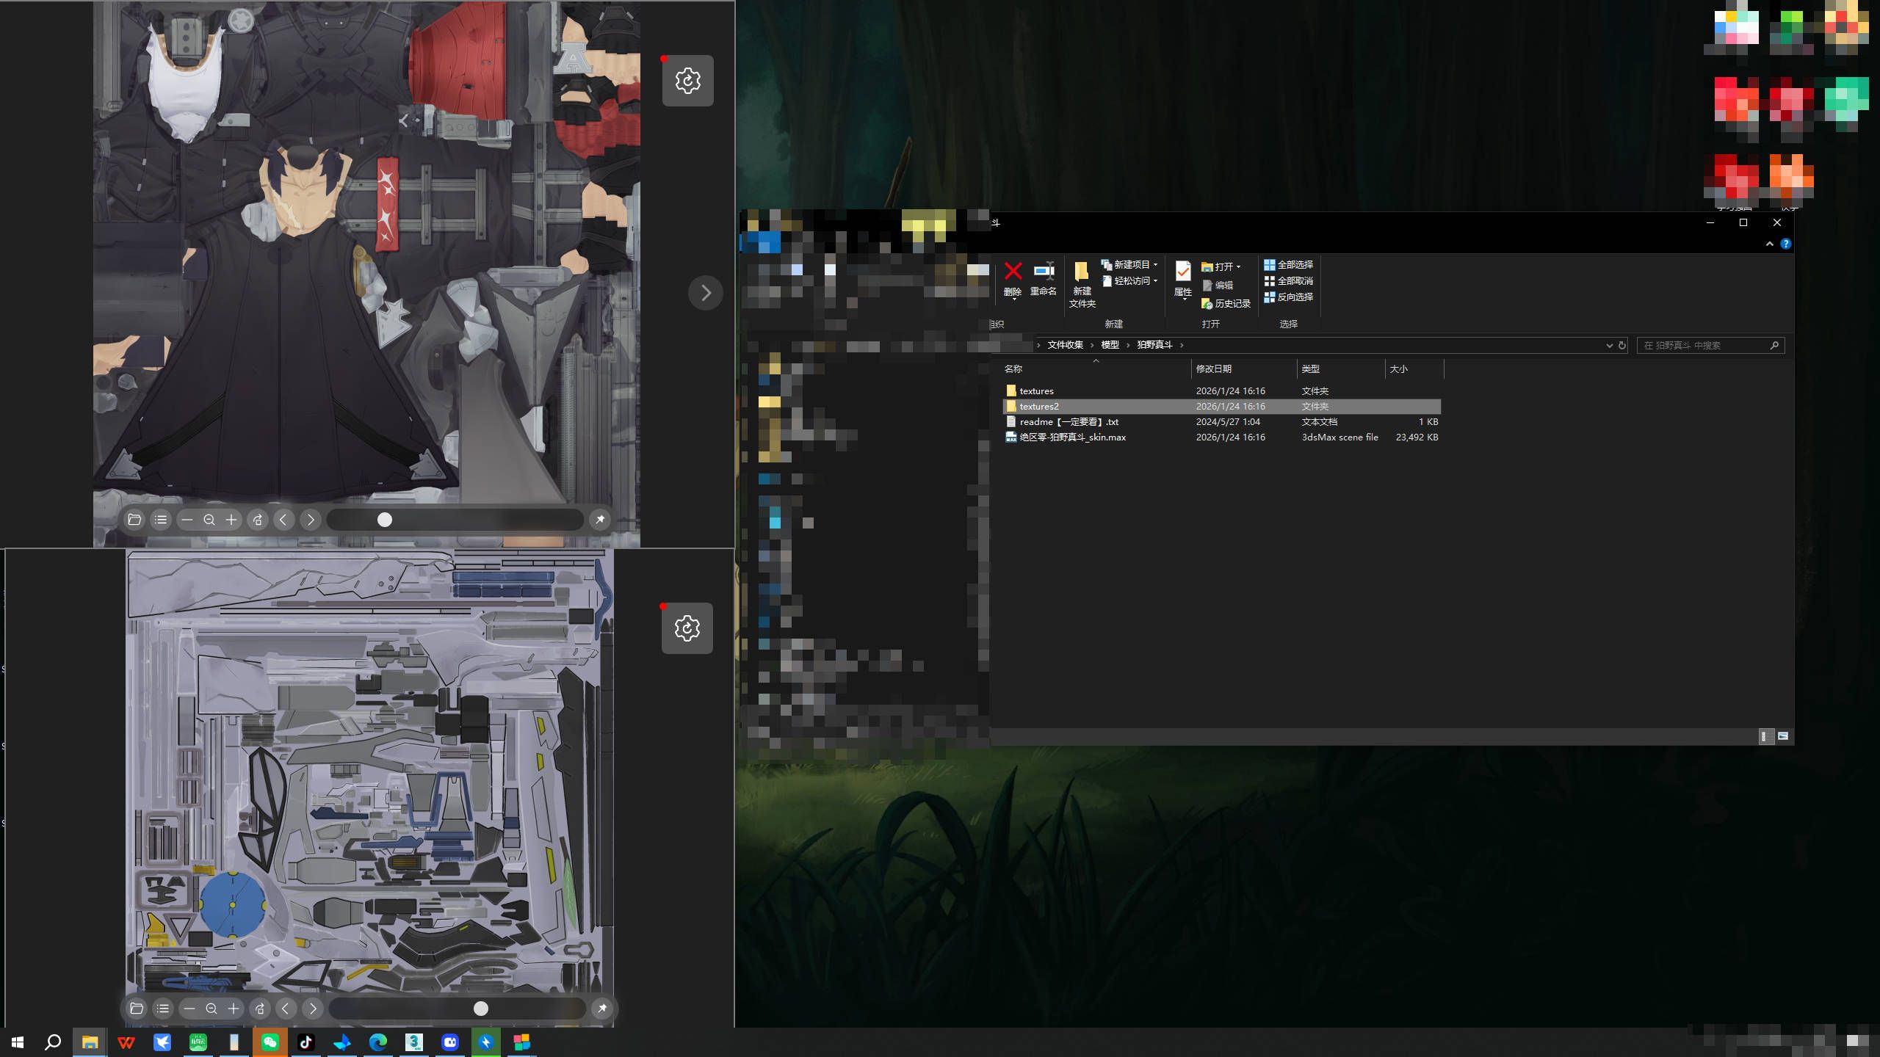Viewport: 1880px width, 1057px height.
Task: Open folder icon in top image viewer
Action: (134, 520)
